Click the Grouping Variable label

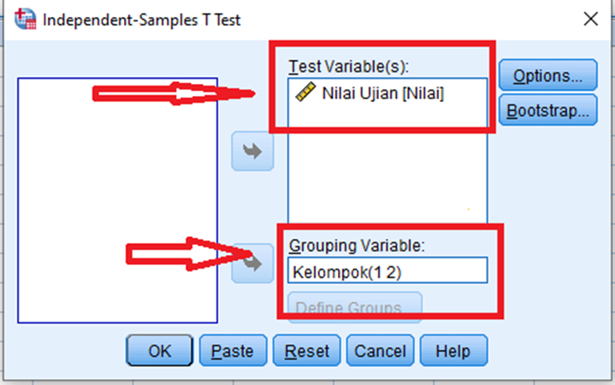pyautogui.click(x=357, y=246)
